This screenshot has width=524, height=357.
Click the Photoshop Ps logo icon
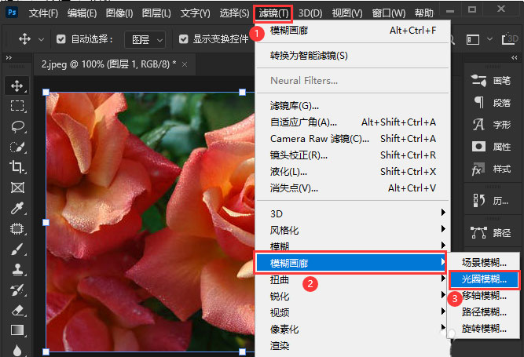[x=12, y=13]
